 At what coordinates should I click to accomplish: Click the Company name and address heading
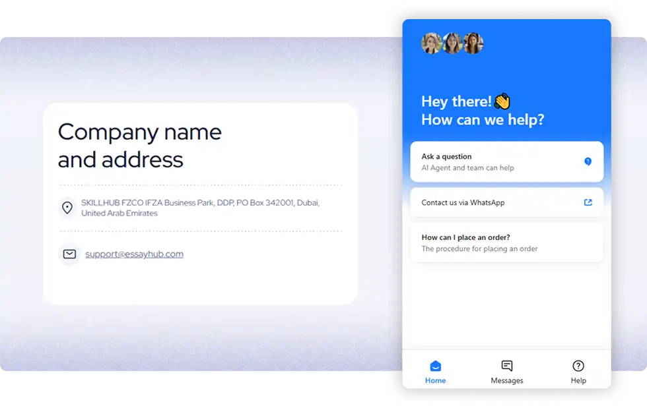139,146
